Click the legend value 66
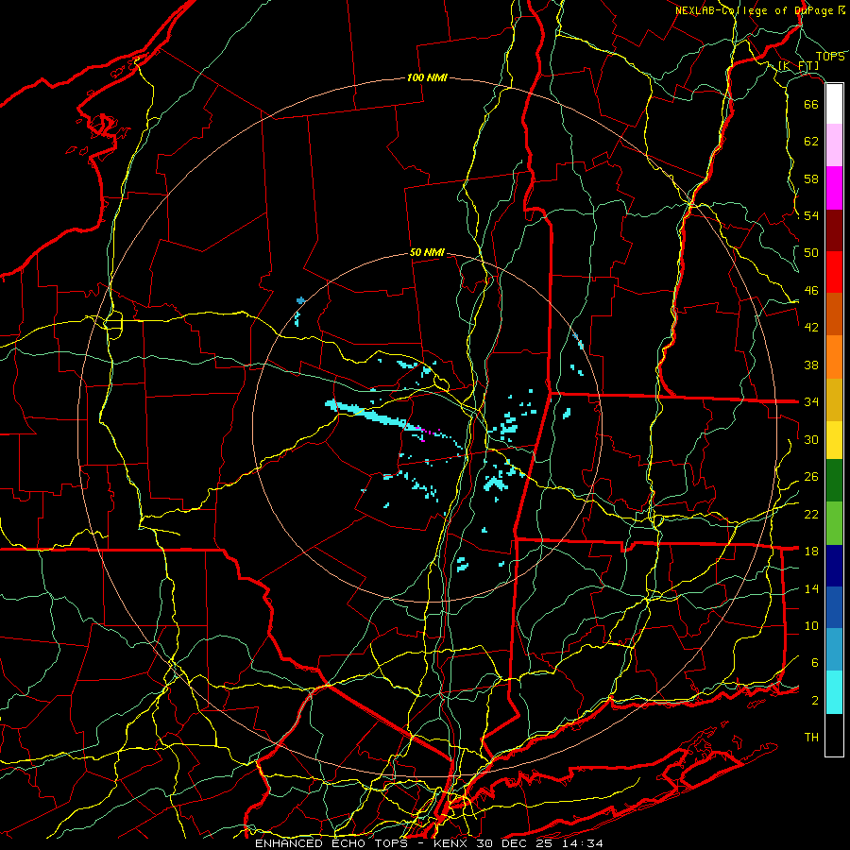The width and height of the screenshot is (850, 850). [811, 104]
